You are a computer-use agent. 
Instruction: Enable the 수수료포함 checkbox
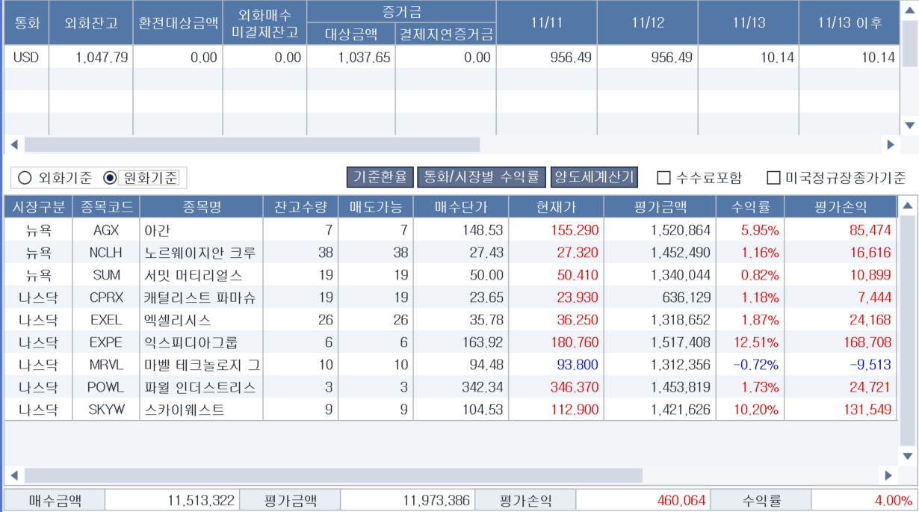[x=663, y=178]
